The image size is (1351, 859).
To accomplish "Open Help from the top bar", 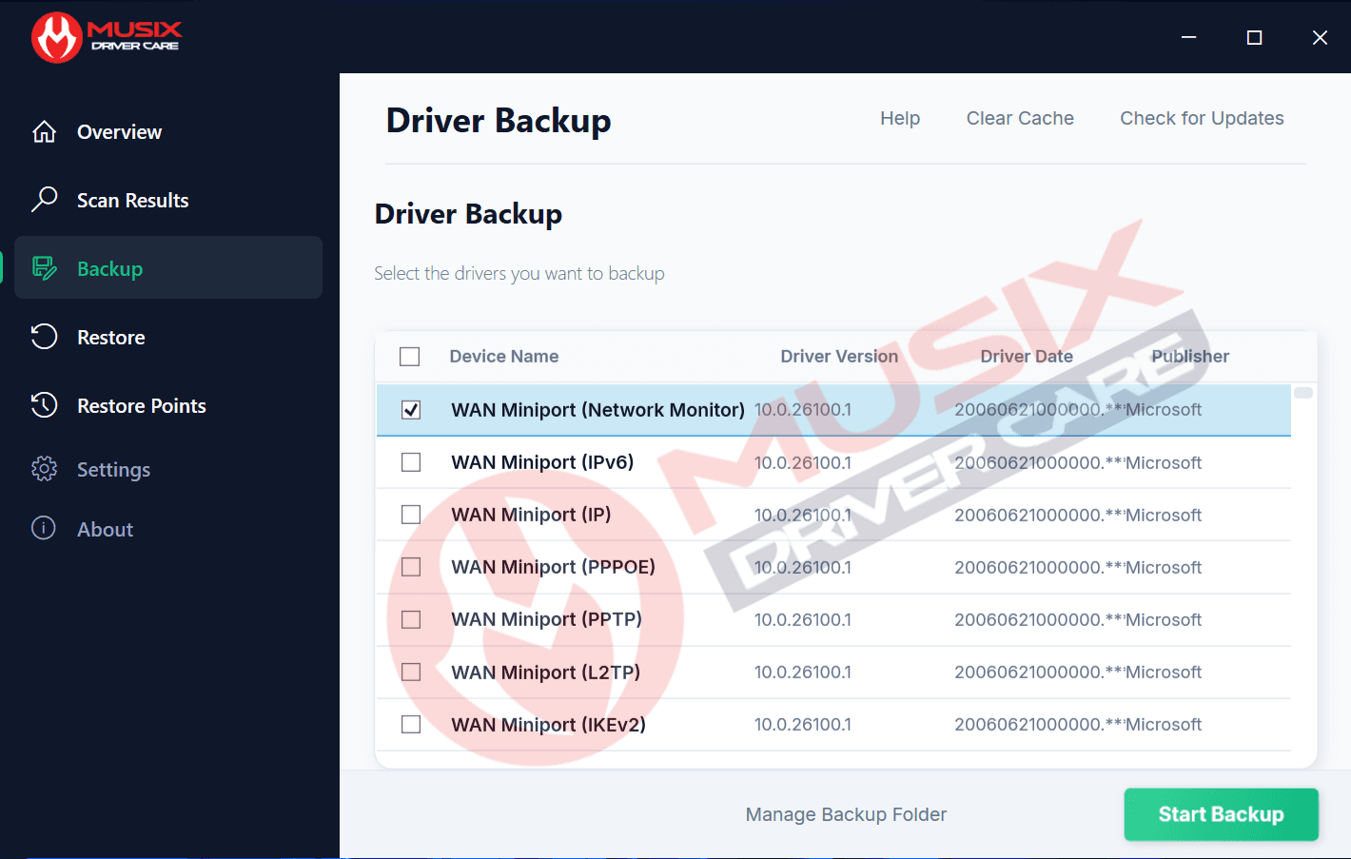I will coord(899,118).
